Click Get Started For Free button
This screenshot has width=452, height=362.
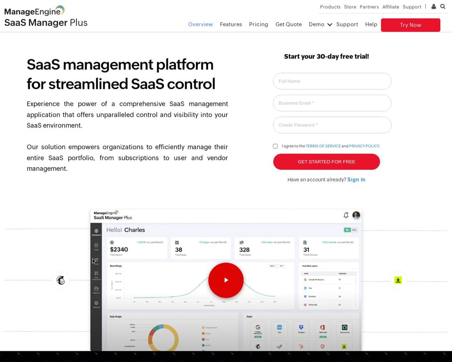point(326,162)
